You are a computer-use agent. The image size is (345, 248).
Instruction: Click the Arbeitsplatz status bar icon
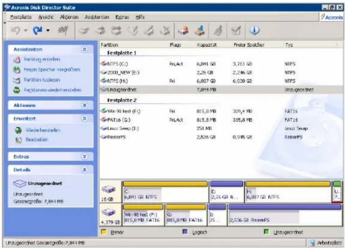312,243
